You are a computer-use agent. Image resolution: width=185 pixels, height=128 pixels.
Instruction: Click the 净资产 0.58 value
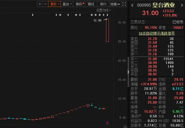(153, 116)
